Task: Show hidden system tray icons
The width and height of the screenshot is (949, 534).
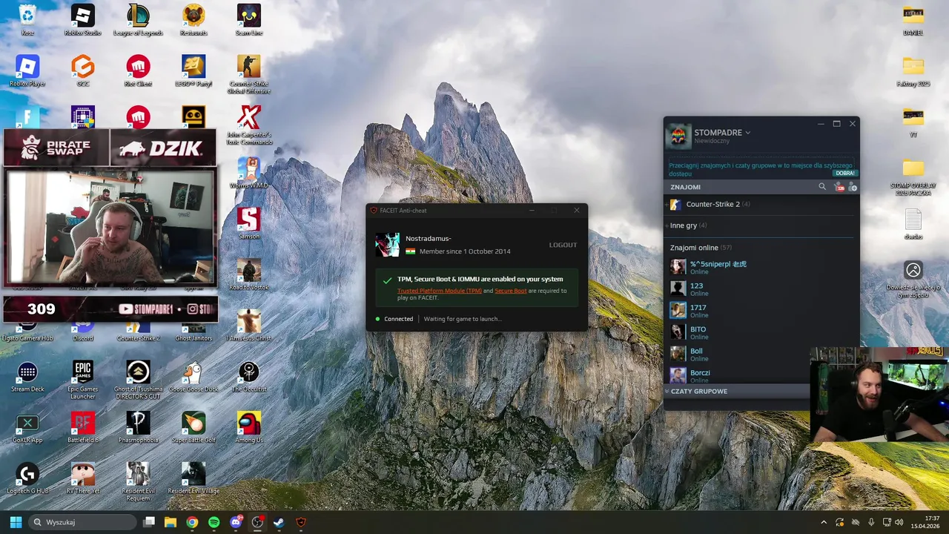Action: click(823, 522)
